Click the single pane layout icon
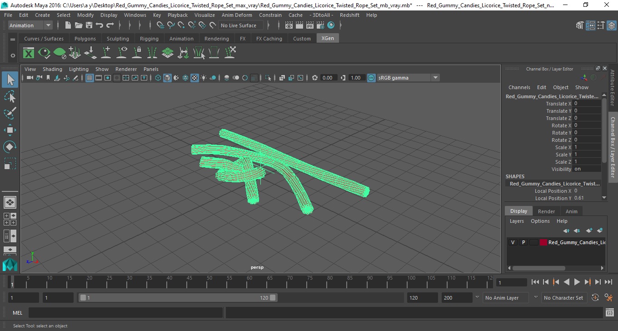 pyautogui.click(x=10, y=202)
